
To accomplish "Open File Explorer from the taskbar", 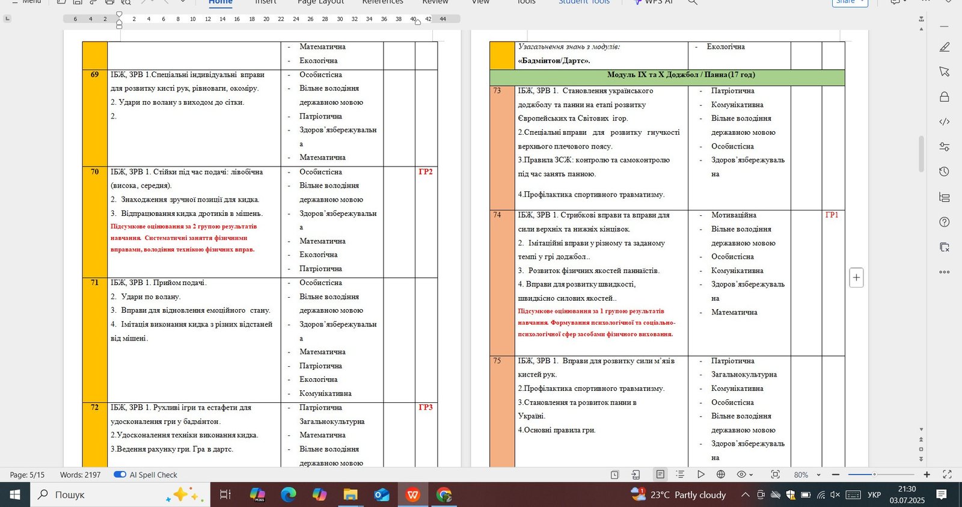I will click(351, 494).
